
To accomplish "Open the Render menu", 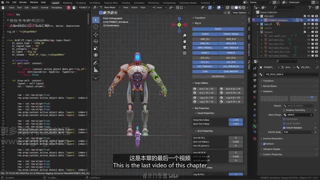I will [23, 2].
